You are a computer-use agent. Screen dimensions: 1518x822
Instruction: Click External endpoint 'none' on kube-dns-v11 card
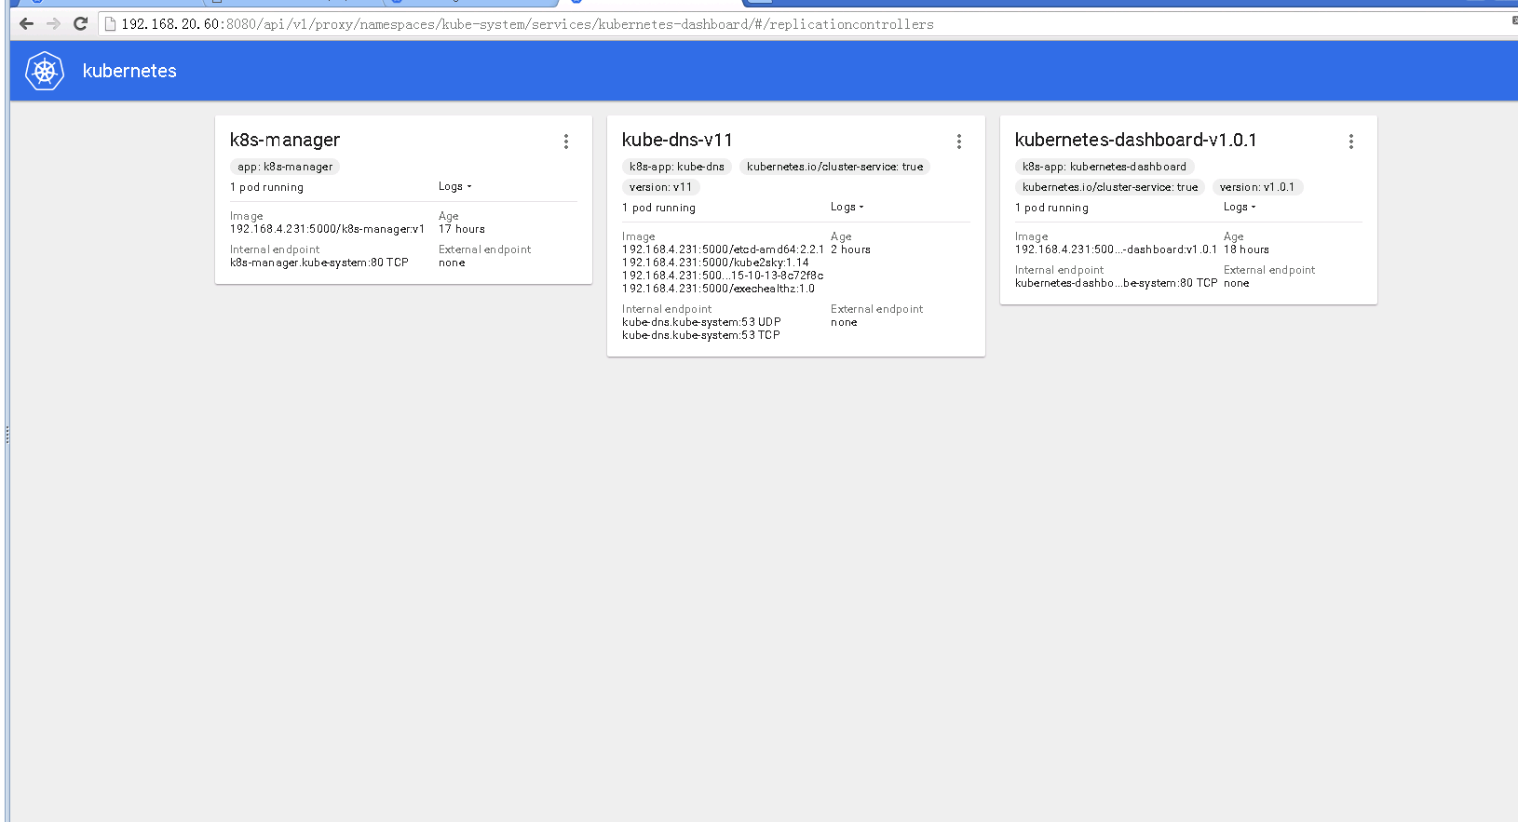pos(844,322)
